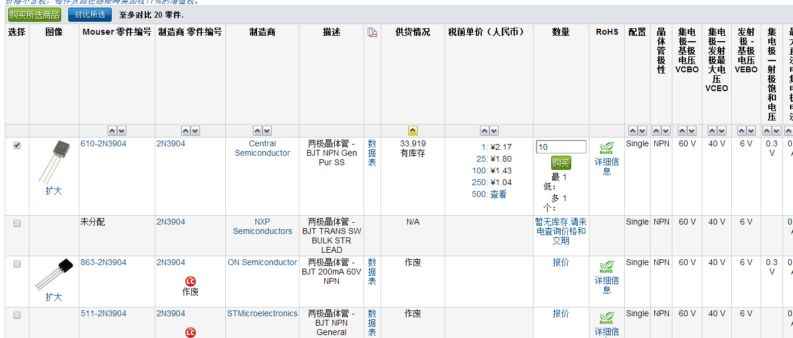Tick checkbox for 863-2N3904 row
The image size is (793, 338).
(x=17, y=264)
